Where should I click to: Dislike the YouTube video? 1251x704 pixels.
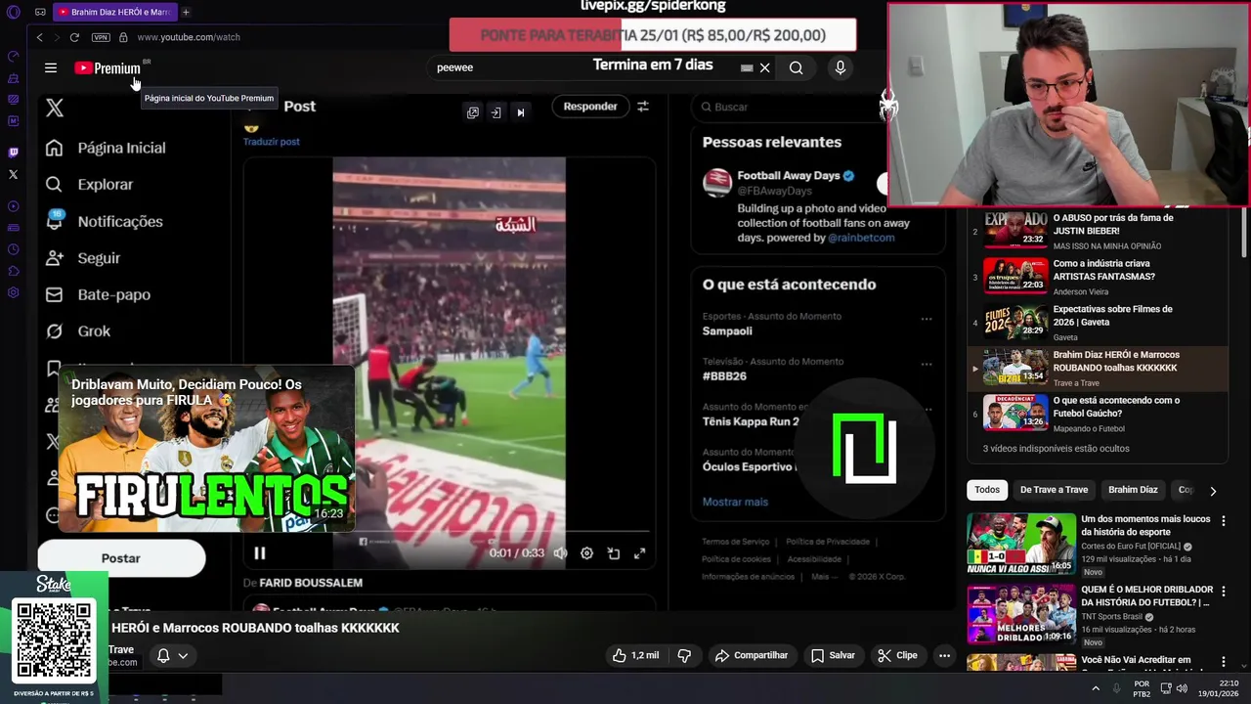pyautogui.click(x=684, y=655)
